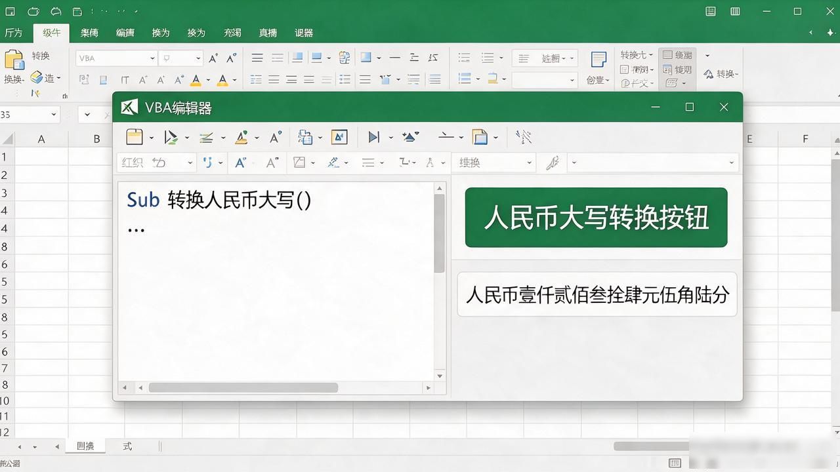840x472 pixels.
Task: Select column F header in the worksheet
Action: click(x=805, y=139)
